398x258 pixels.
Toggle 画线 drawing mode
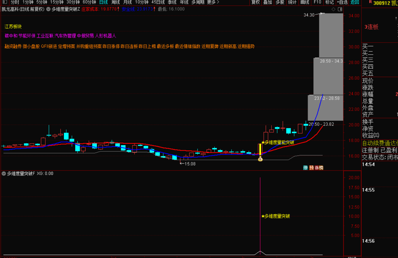(x=305, y=2)
